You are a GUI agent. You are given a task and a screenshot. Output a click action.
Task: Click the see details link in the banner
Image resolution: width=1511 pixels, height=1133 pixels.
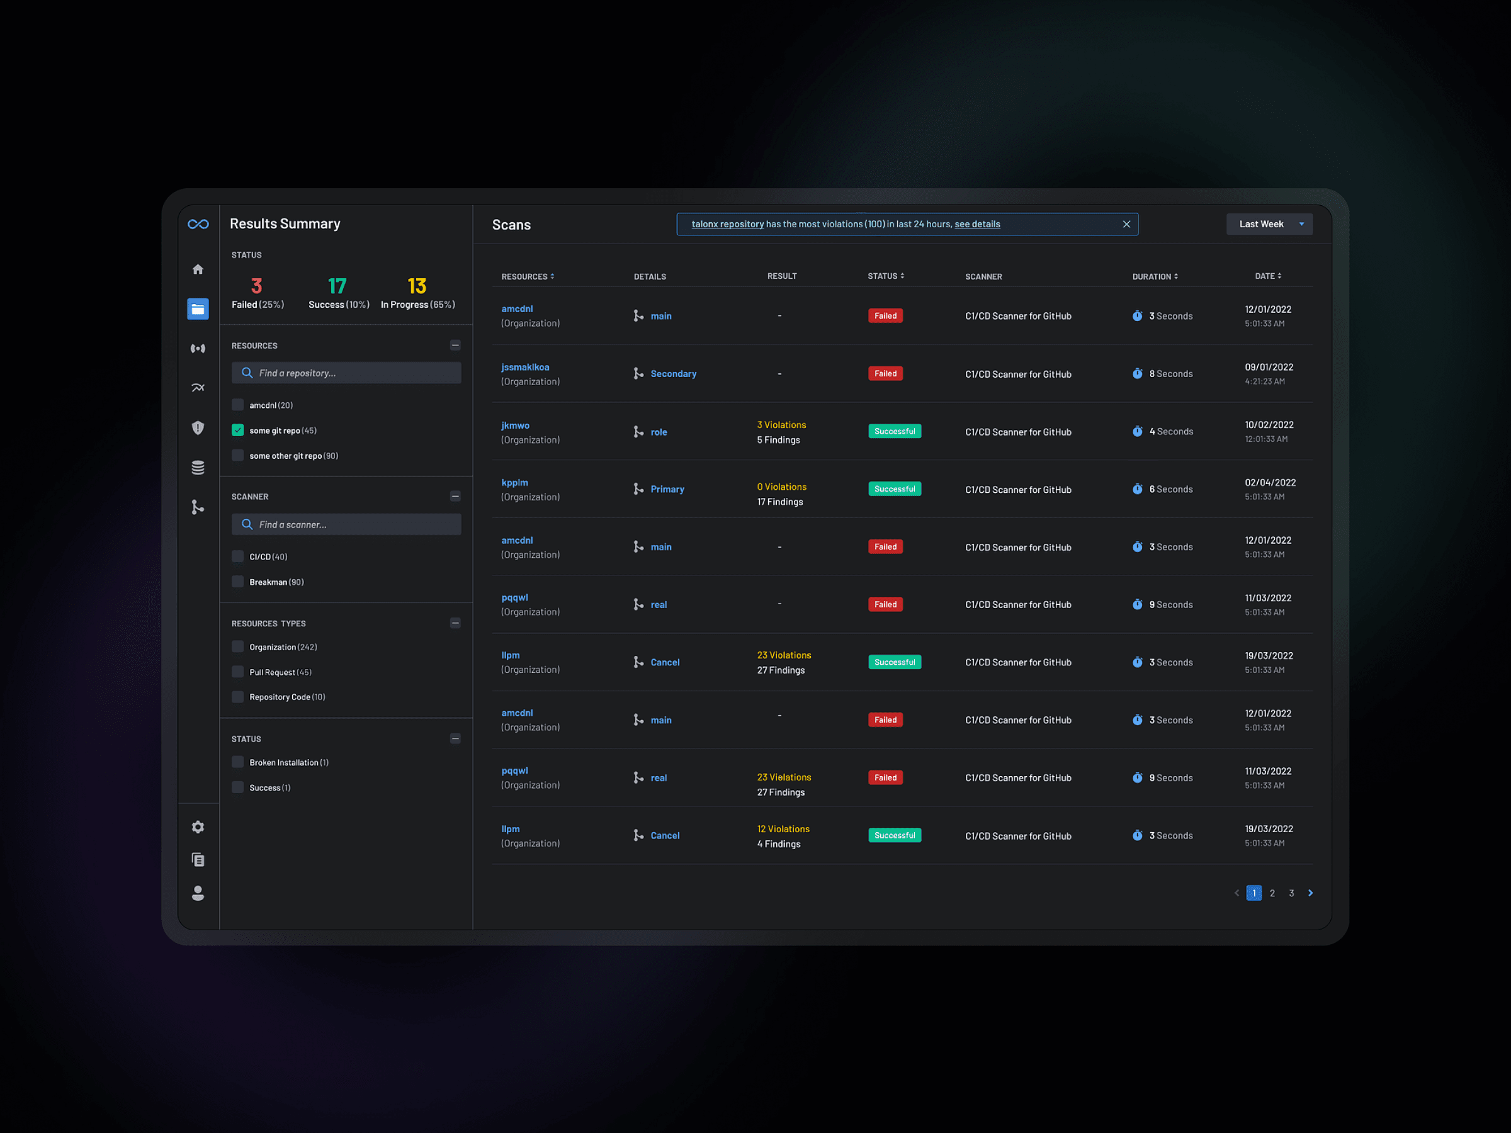(977, 224)
